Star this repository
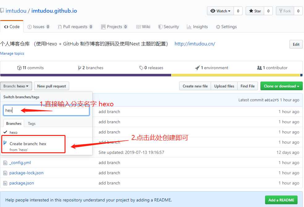The image size is (304, 207). pos(255,11)
